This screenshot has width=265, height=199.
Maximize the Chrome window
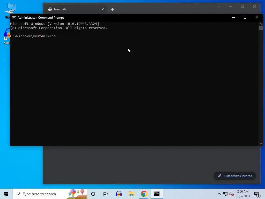[242, 6]
